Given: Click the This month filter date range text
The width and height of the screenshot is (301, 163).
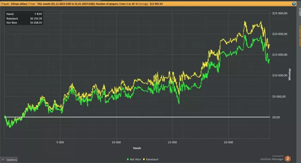Looking at the screenshot, I should click(66, 4).
